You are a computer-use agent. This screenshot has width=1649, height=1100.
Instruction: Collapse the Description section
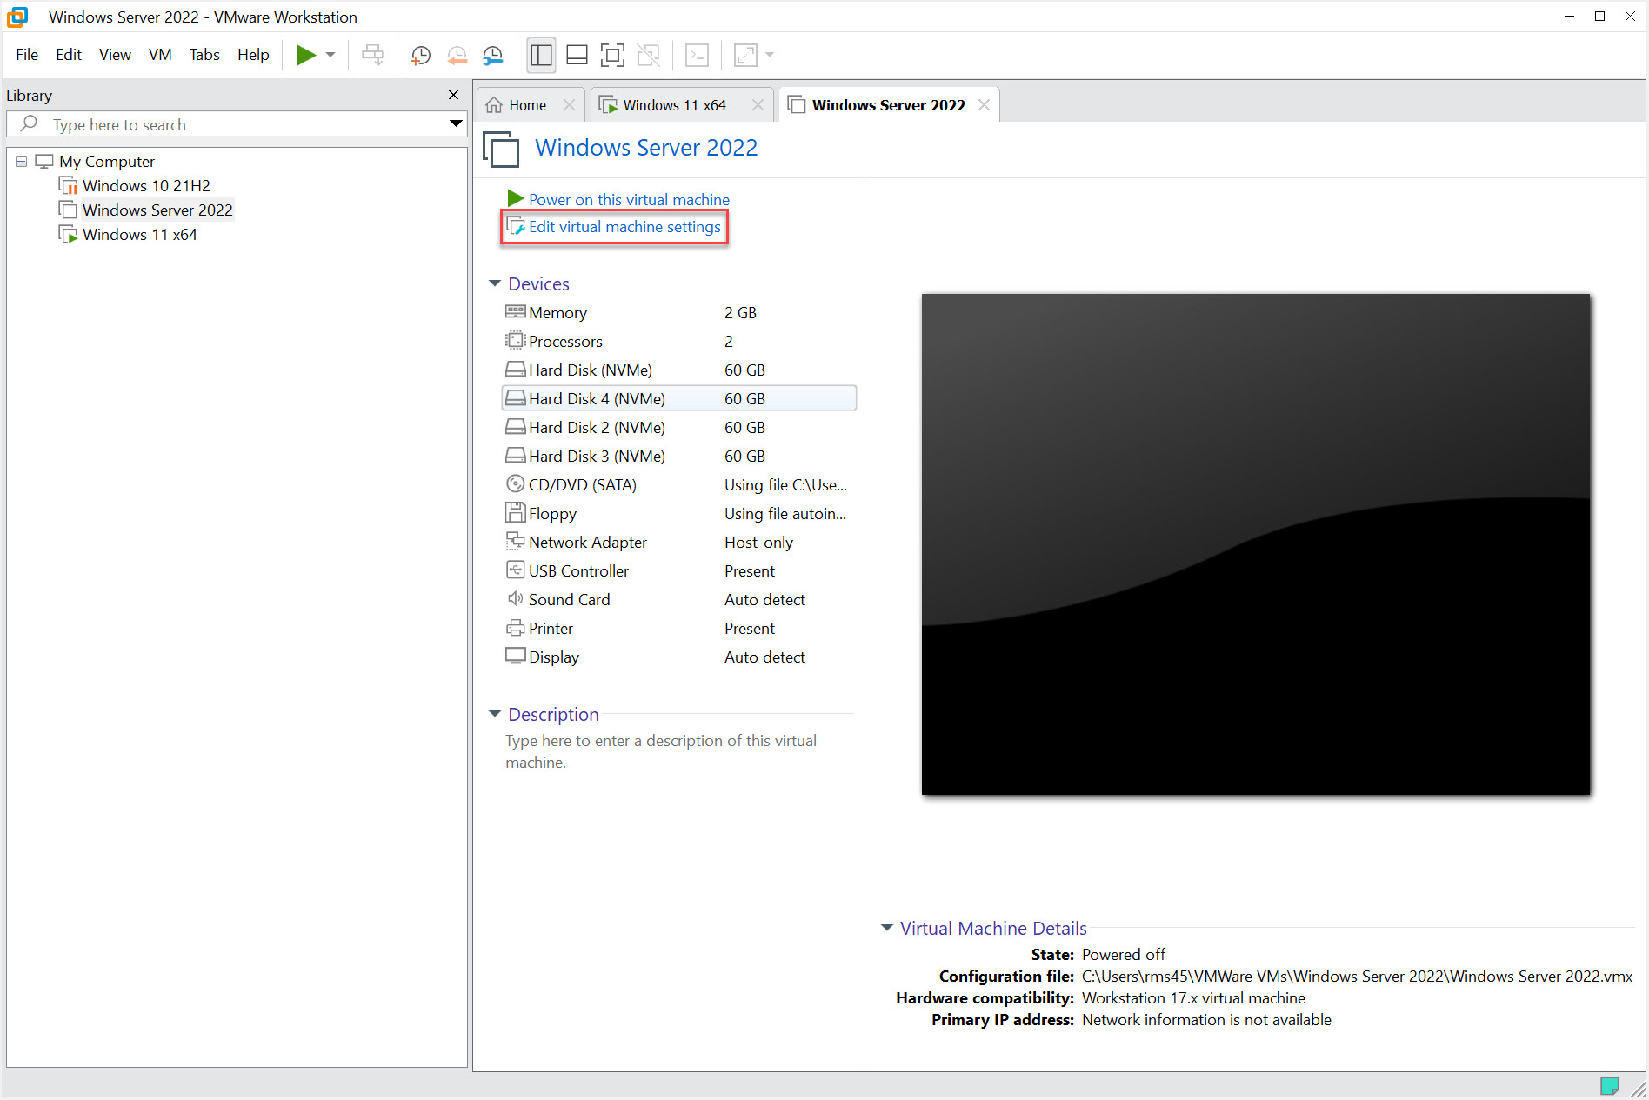[x=494, y=714]
